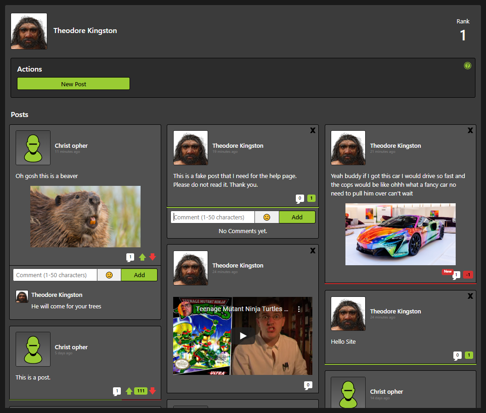Delete the "Hello Site" post
The height and width of the screenshot is (413, 486).
(x=470, y=296)
